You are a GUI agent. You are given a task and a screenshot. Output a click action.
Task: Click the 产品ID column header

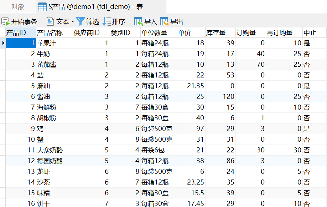tap(16, 33)
